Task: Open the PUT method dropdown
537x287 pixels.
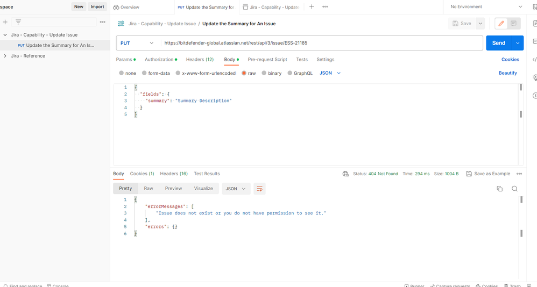Action: click(137, 43)
